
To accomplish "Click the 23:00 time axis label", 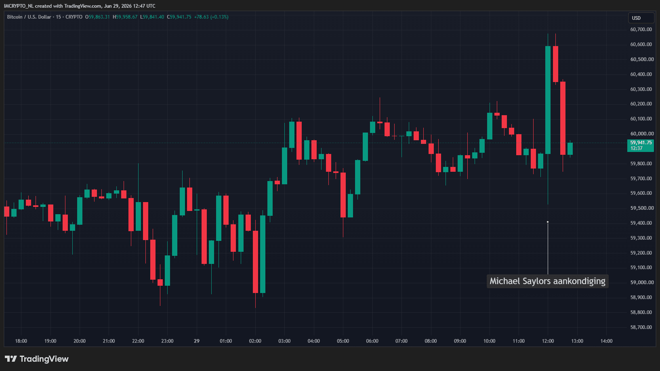I will (x=167, y=341).
